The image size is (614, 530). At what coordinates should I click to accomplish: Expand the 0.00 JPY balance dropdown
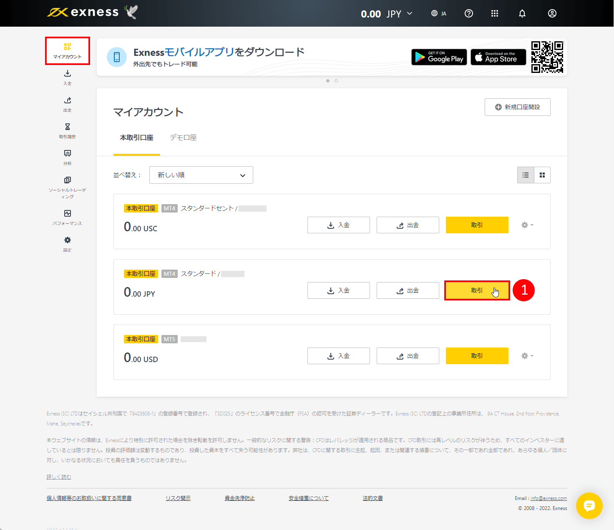(387, 14)
